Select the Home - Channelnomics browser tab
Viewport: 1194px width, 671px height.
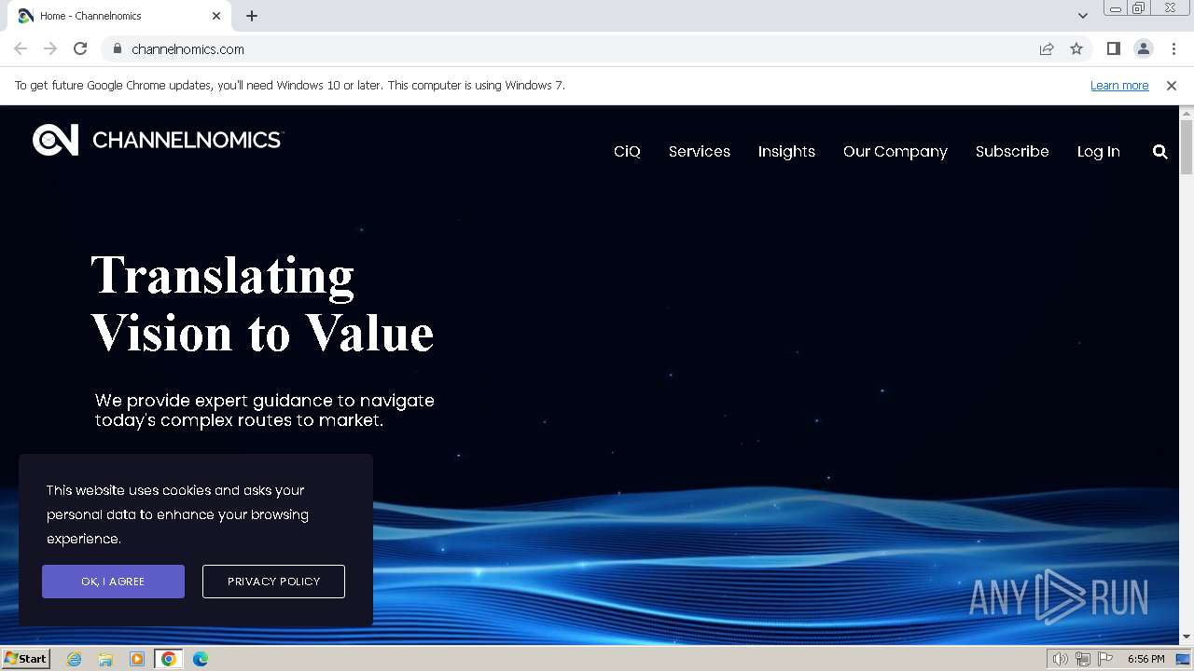(x=119, y=16)
